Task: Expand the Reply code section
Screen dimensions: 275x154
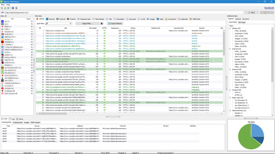Action: coord(230,97)
